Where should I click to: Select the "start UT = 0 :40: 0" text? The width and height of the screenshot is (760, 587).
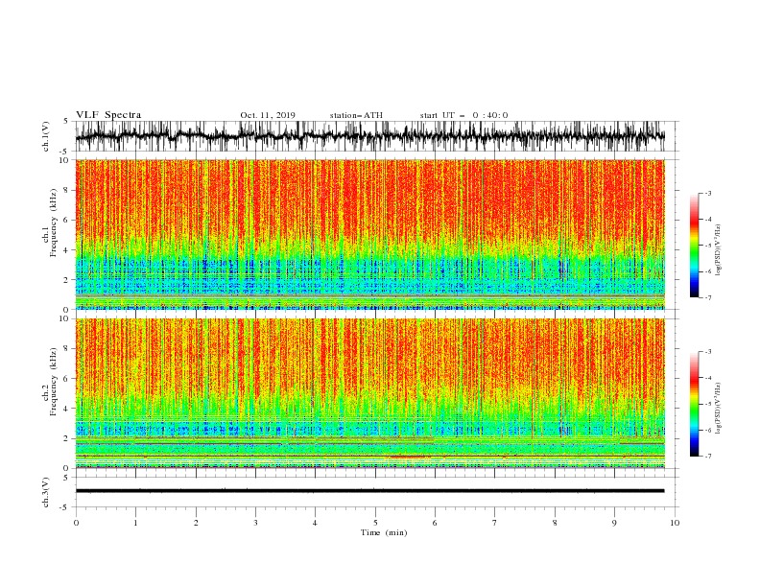point(463,115)
